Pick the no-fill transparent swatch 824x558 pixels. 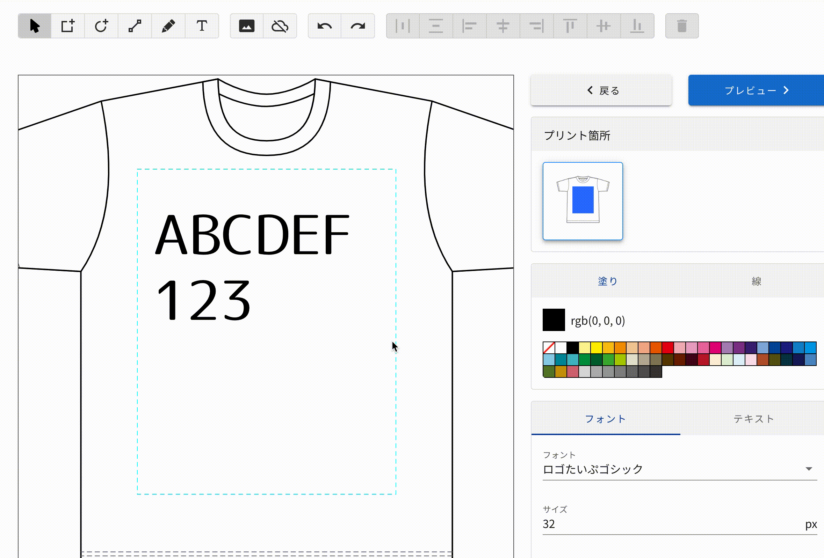point(549,347)
